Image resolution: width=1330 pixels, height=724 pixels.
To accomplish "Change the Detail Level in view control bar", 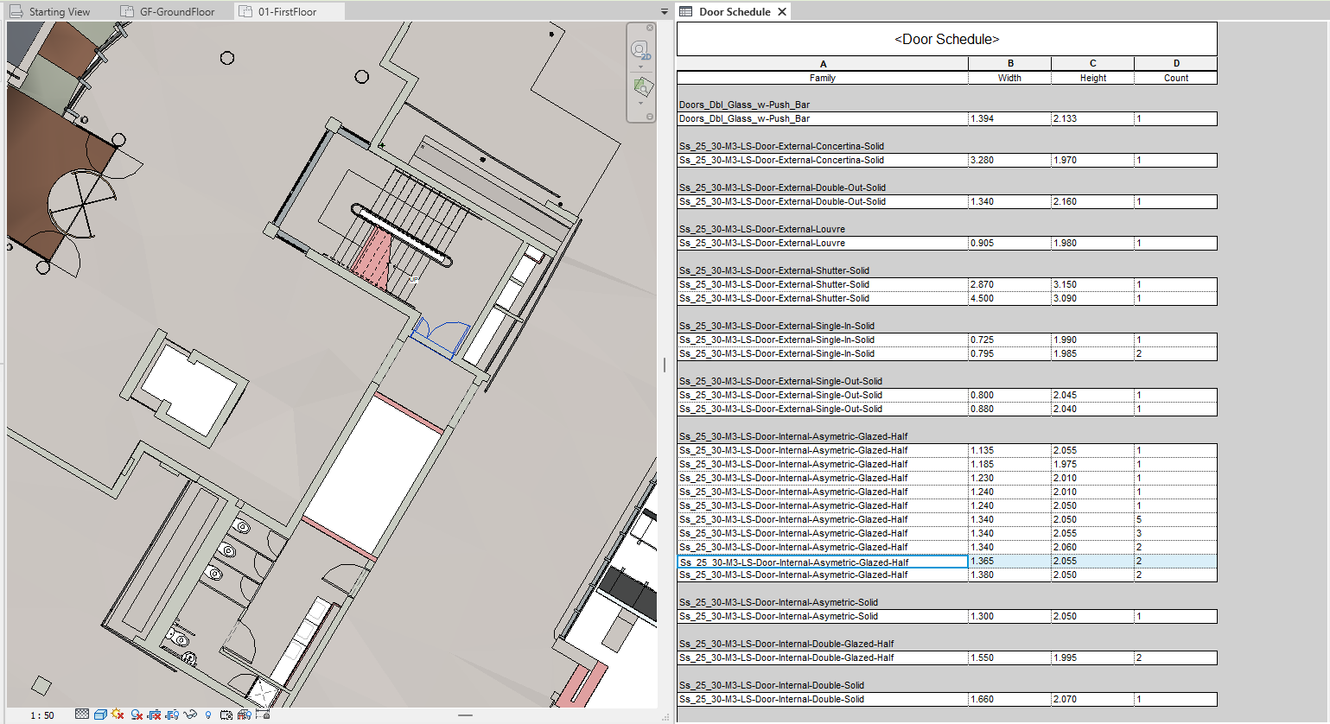I will click(82, 714).
